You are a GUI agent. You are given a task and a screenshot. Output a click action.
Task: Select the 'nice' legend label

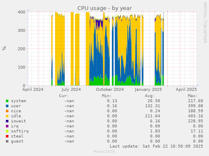pos(16,111)
